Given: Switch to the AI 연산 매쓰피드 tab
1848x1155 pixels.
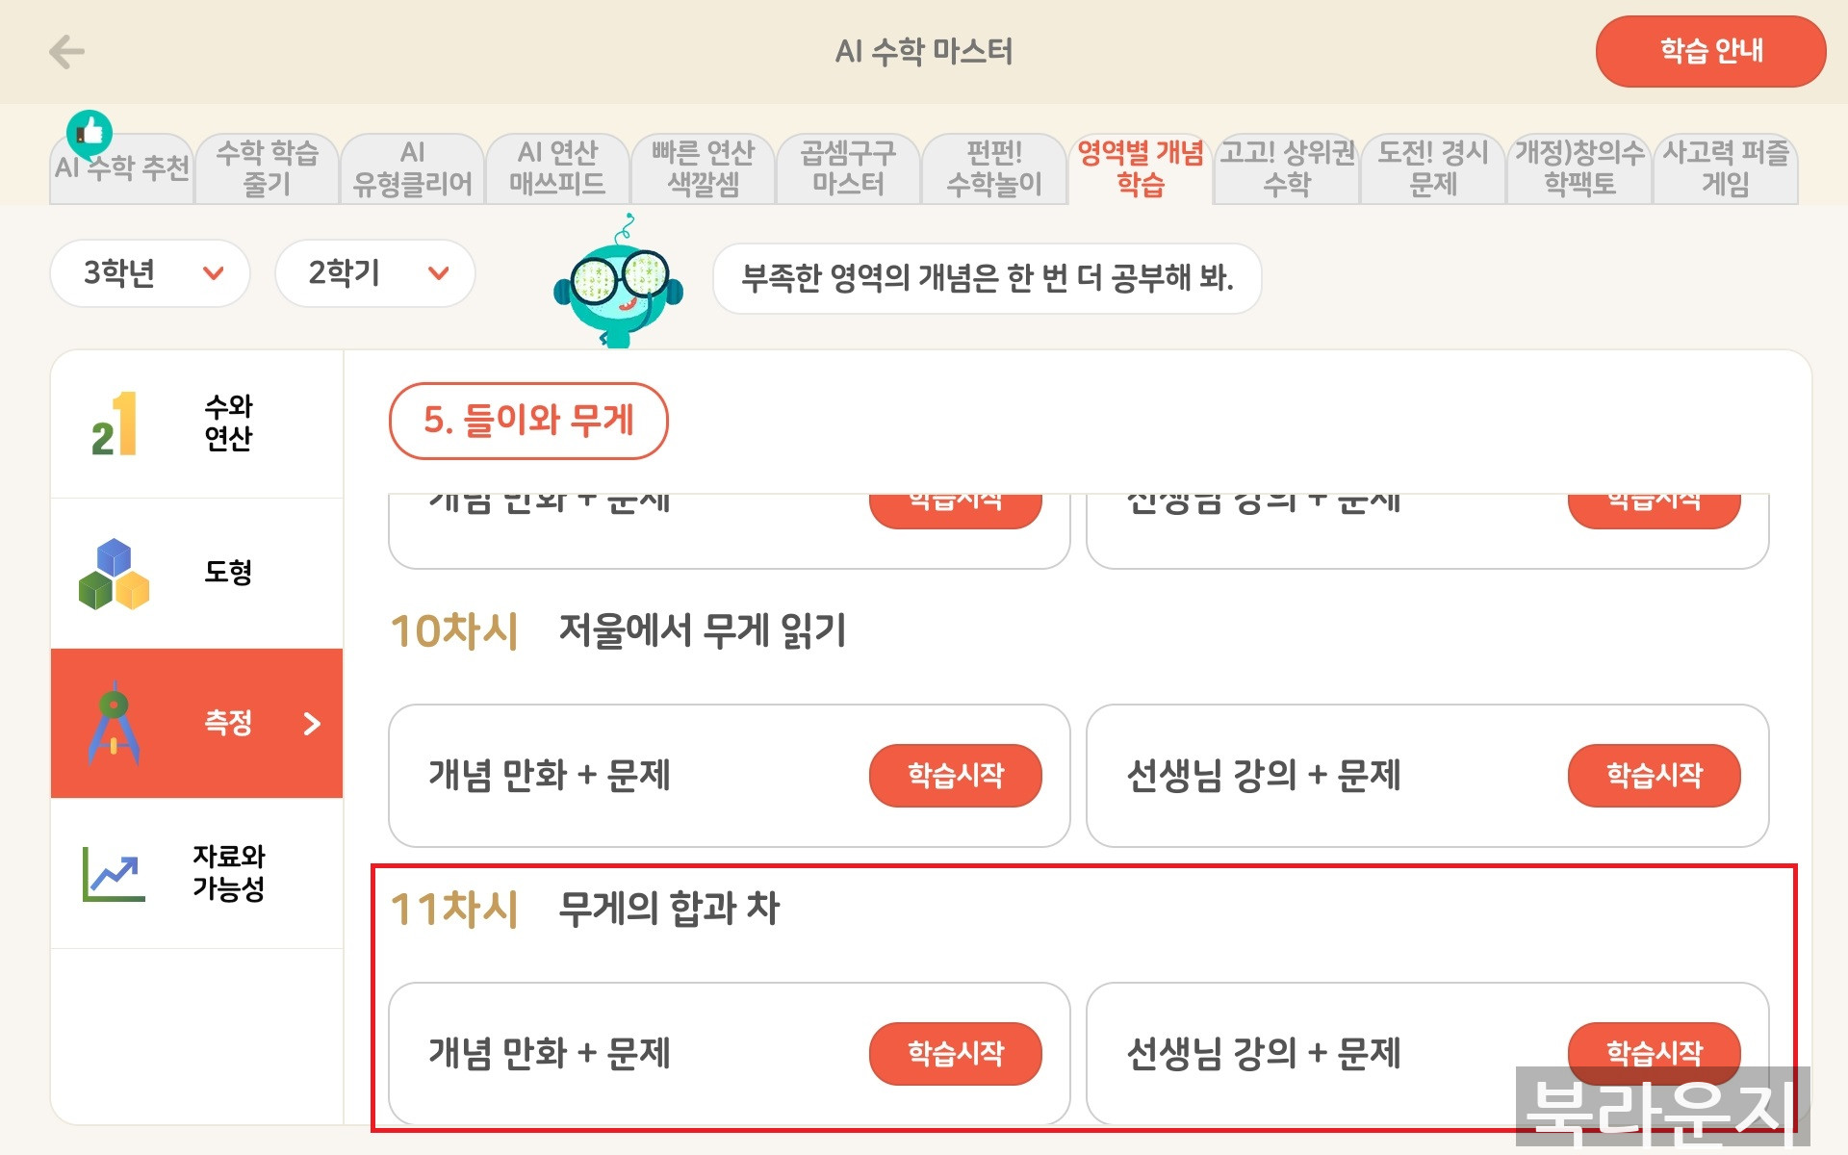Looking at the screenshot, I should pyautogui.click(x=557, y=168).
